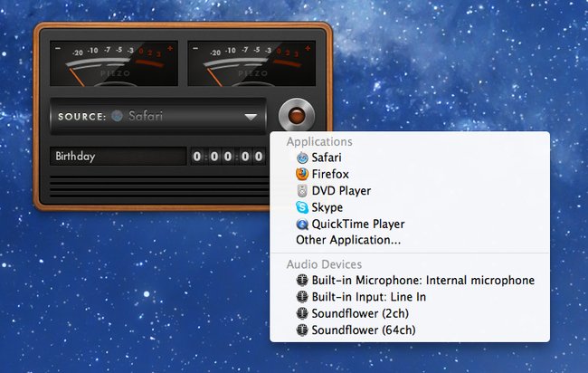Screen dimensions: 588x373
Task: Choose QuickTime Player from the list
Action: pos(410,224)
